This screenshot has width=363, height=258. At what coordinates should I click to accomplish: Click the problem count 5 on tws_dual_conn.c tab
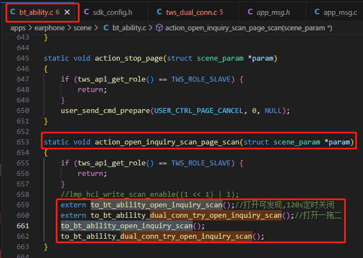point(222,12)
